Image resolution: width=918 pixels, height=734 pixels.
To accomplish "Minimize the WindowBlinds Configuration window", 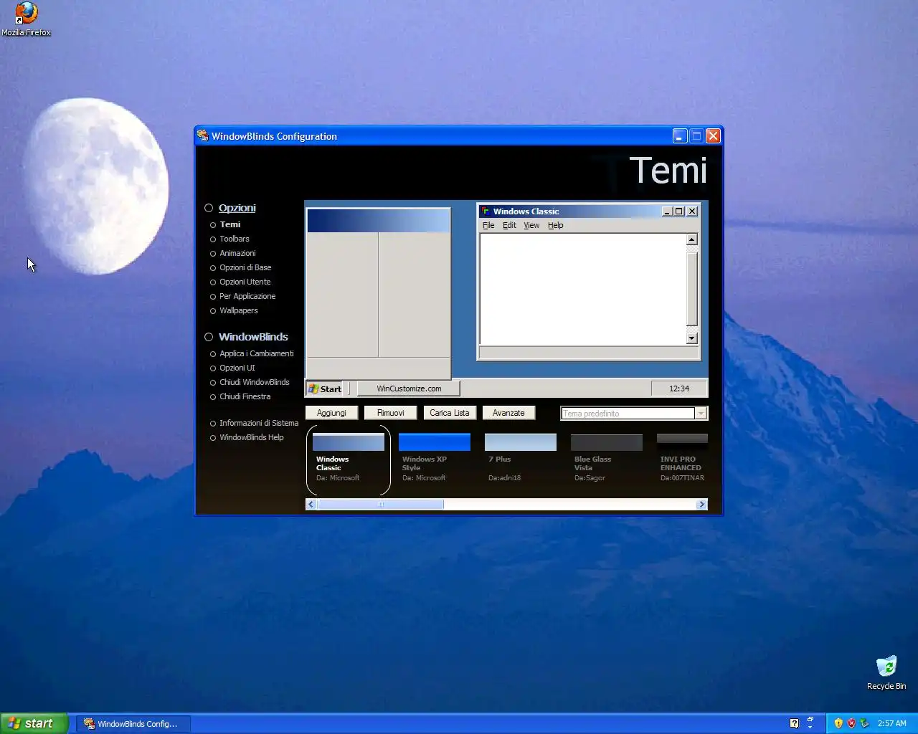I will coord(680,135).
